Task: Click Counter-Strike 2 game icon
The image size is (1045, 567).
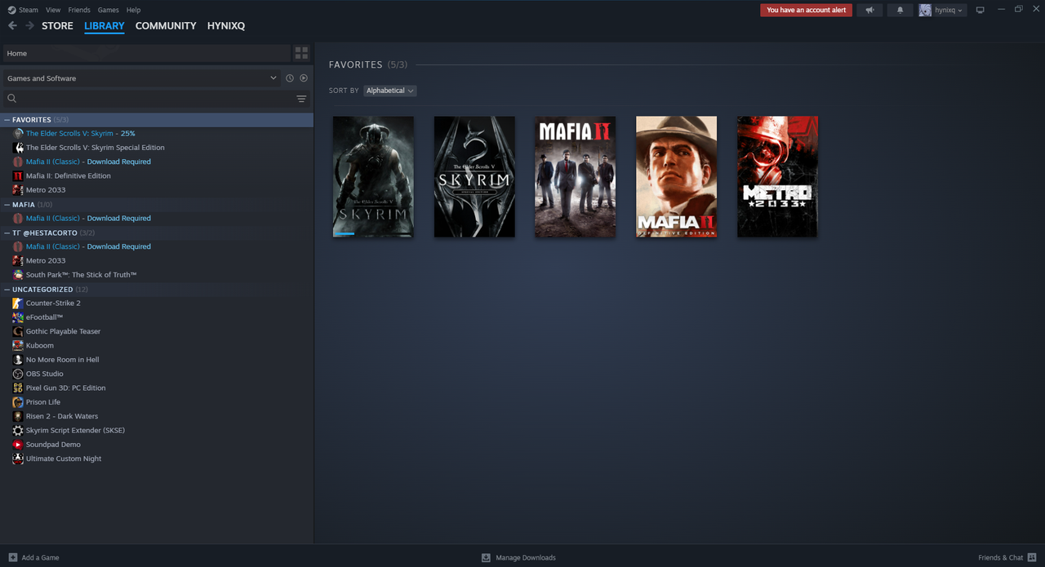Action: tap(18, 303)
